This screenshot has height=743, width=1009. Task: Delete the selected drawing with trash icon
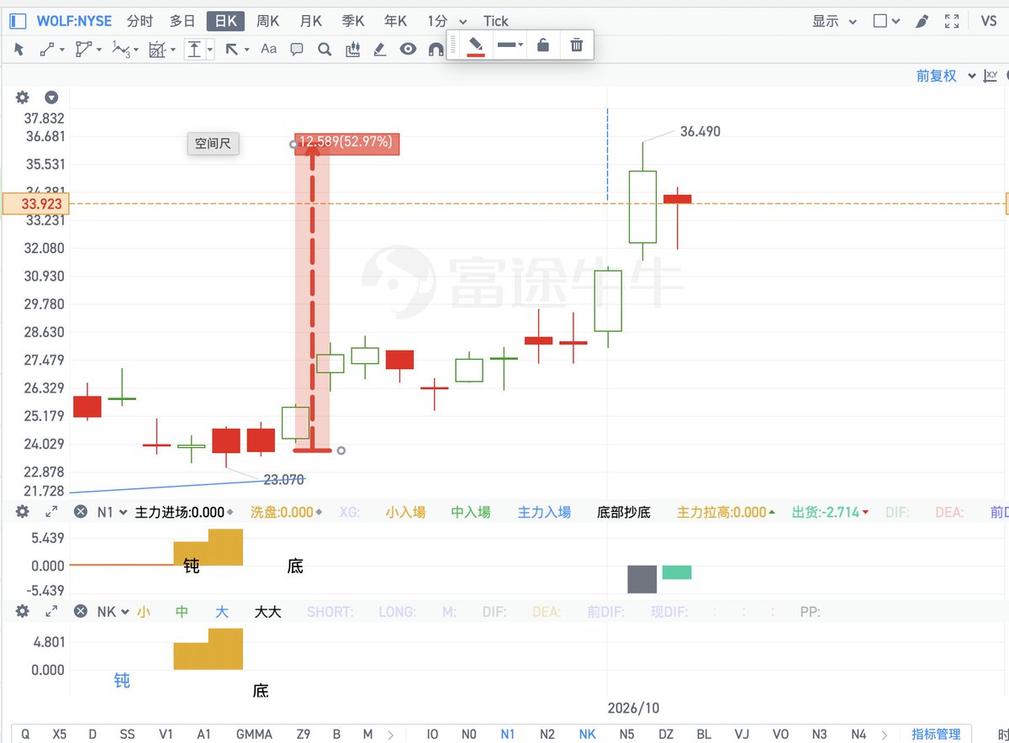pyautogui.click(x=577, y=45)
